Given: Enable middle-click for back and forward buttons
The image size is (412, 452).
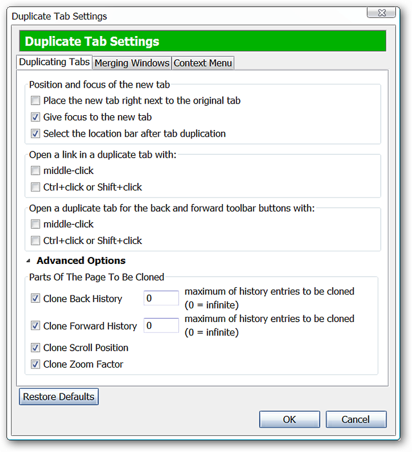Looking at the screenshot, I should point(35,224).
